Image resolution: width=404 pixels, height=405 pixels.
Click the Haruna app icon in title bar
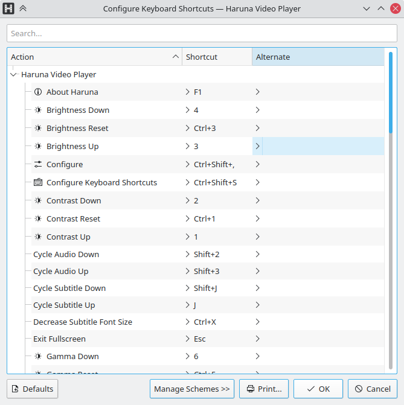pyautogui.click(x=9, y=8)
